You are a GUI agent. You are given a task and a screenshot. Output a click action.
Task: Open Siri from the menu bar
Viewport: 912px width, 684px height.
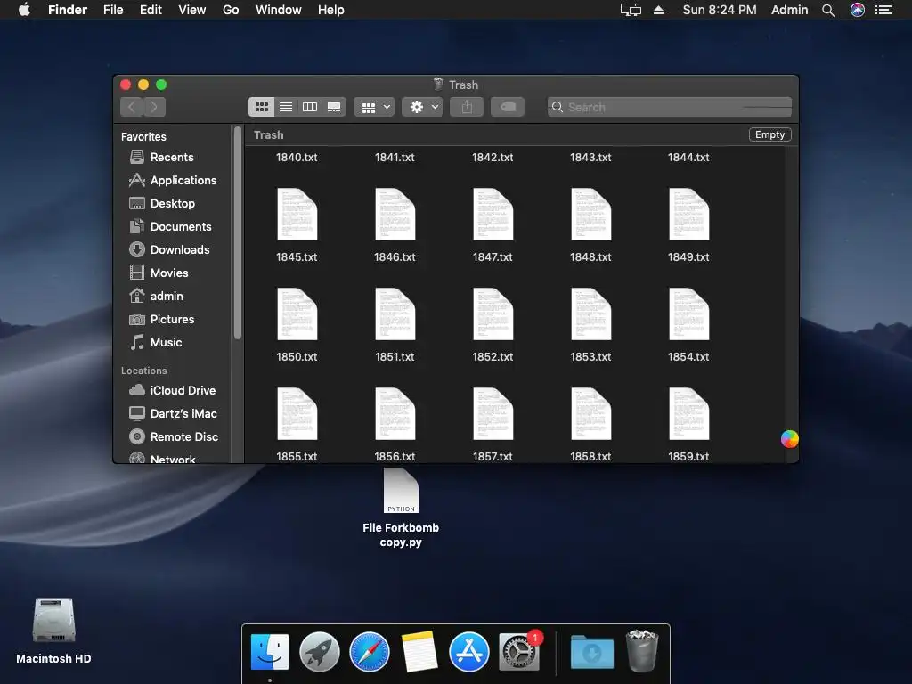tap(858, 10)
